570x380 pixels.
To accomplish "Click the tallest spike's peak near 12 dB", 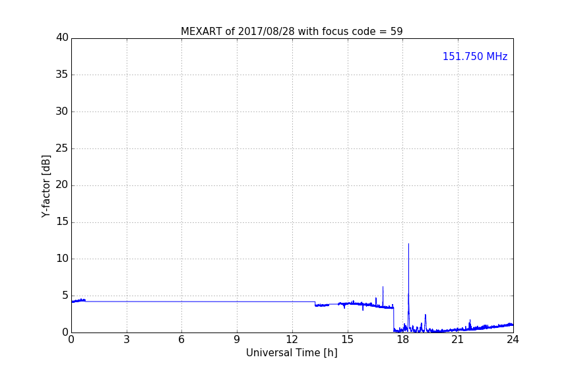I will 408,244.
